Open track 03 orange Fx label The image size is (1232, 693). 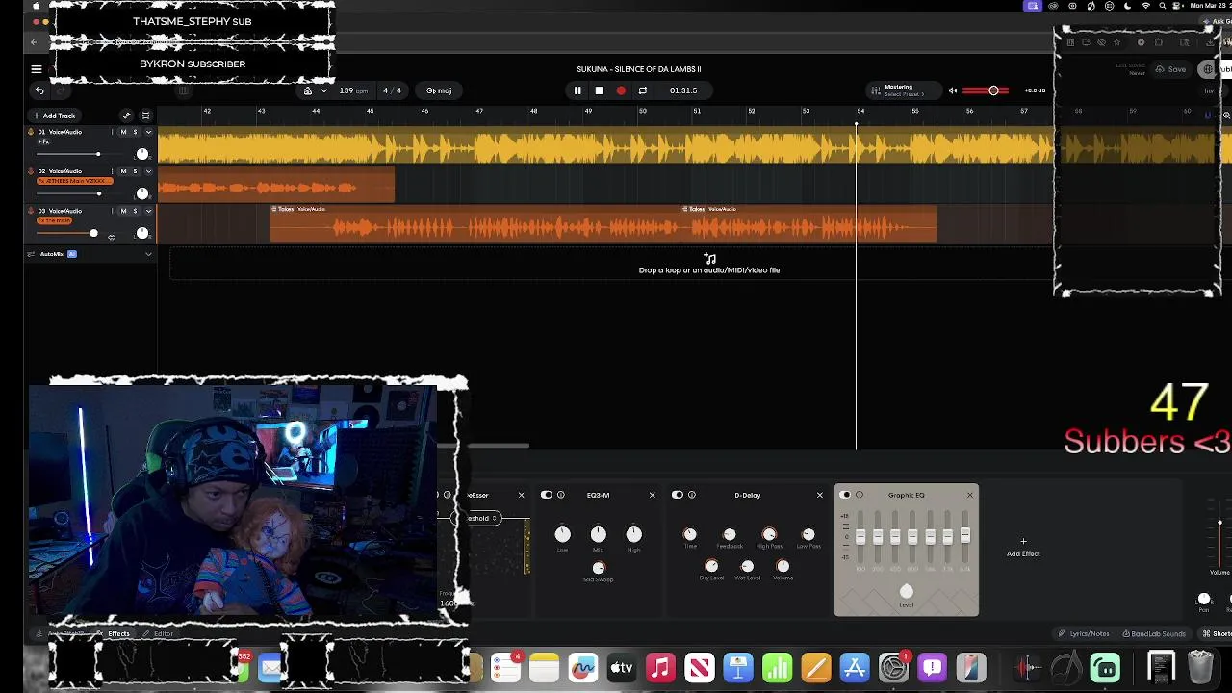55,220
